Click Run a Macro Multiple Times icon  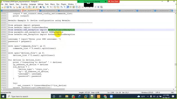[x=98, y=7]
